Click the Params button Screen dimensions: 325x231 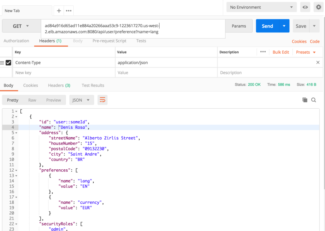tap(239, 26)
